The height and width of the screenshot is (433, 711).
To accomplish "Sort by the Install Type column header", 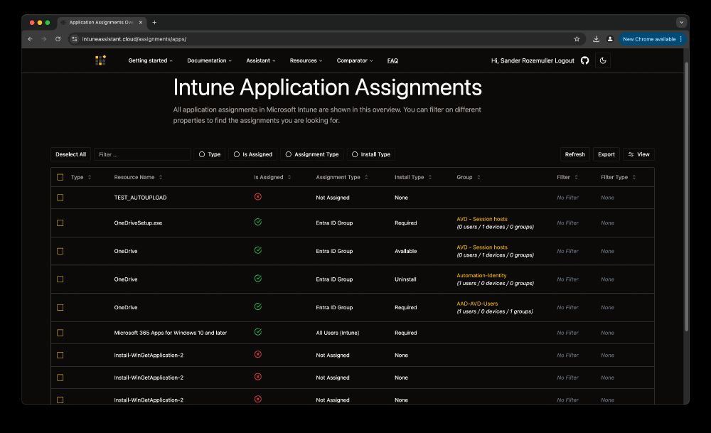I will pos(412,177).
